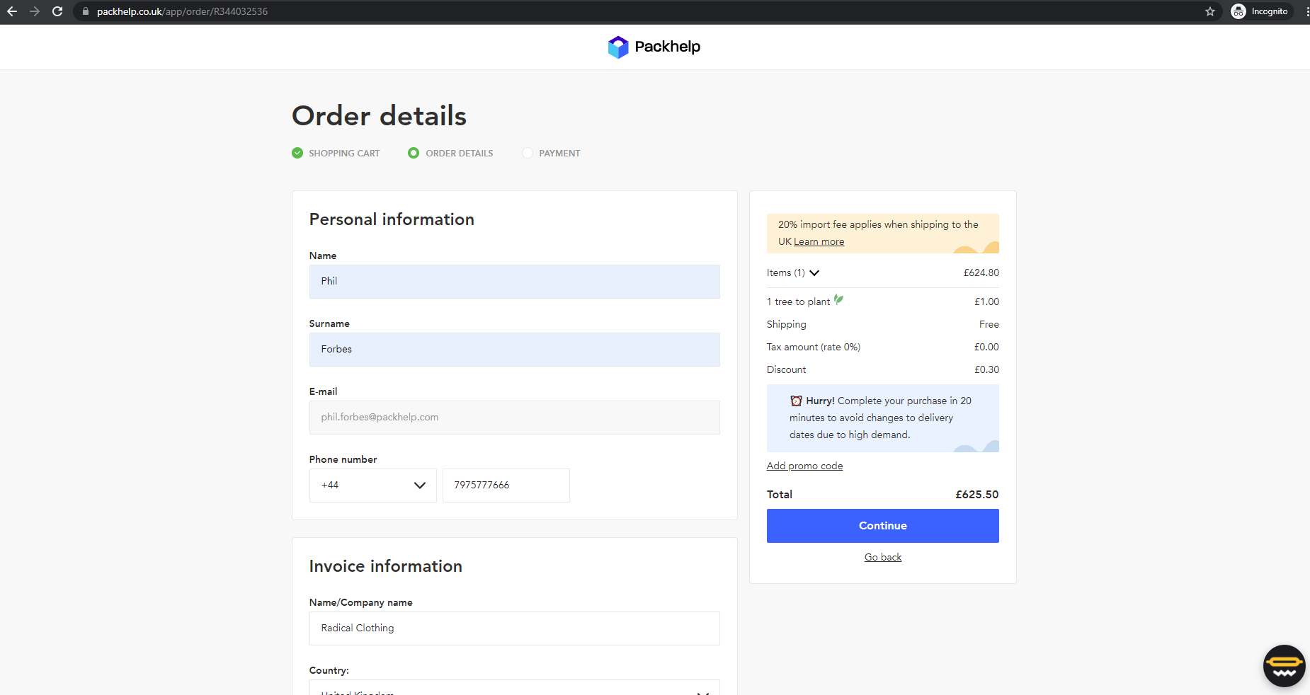This screenshot has height=695, width=1310.
Task: Expand the Items (1) chevron
Action: (x=814, y=273)
